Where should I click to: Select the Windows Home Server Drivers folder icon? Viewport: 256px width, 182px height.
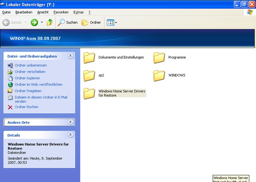[89, 93]
